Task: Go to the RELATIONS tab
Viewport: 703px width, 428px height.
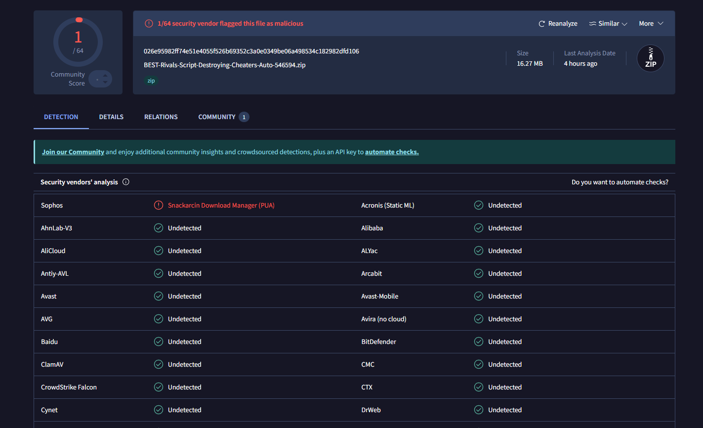Action: (161, 117)
